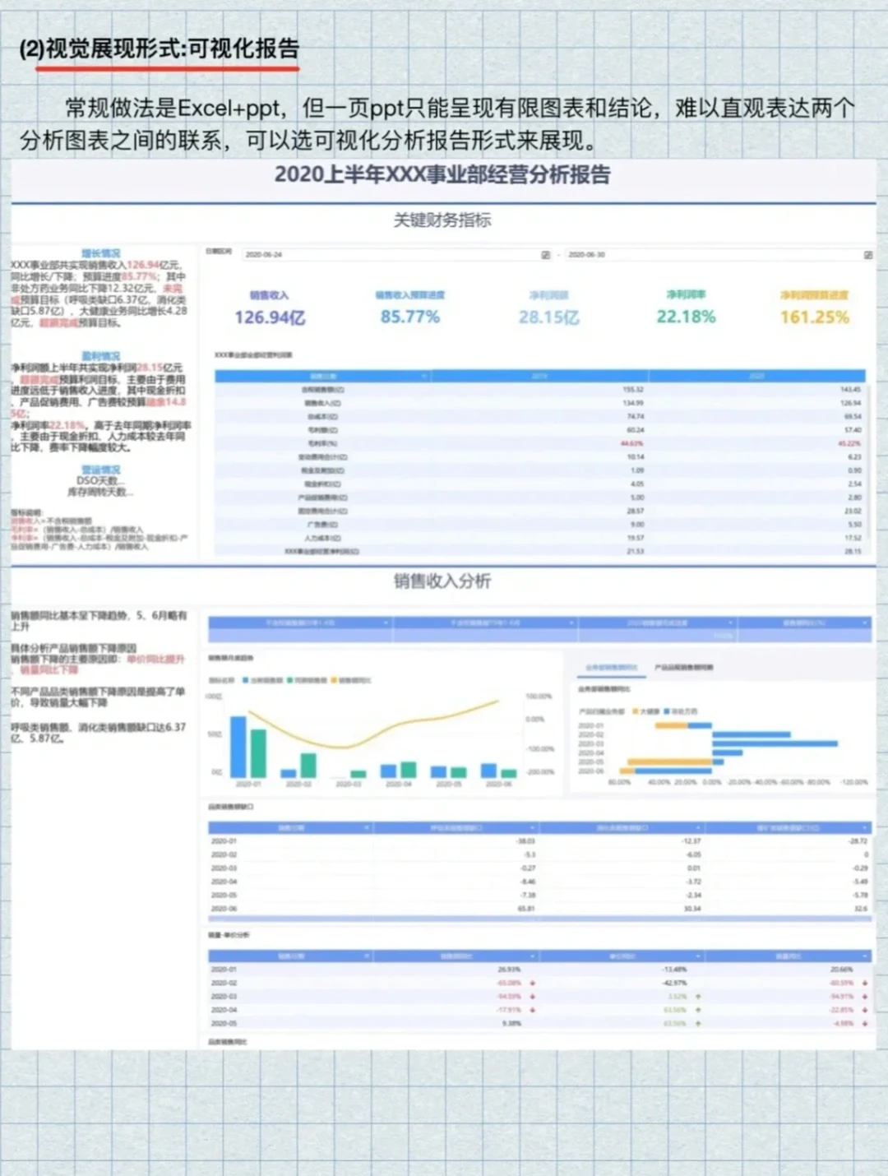Open third column dropdown in 品类销售额缺口 table
Screen dimensions: 888x1176
point(699,827)
